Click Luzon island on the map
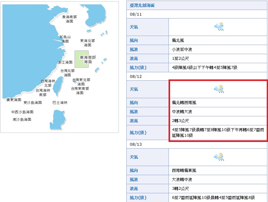This screenshot has height=202, width=268. pos(58,120)
